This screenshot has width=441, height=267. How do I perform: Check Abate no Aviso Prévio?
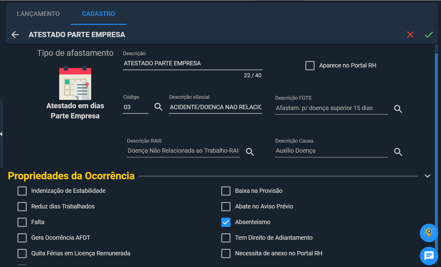pyautogui.click(x=226, y=206)
